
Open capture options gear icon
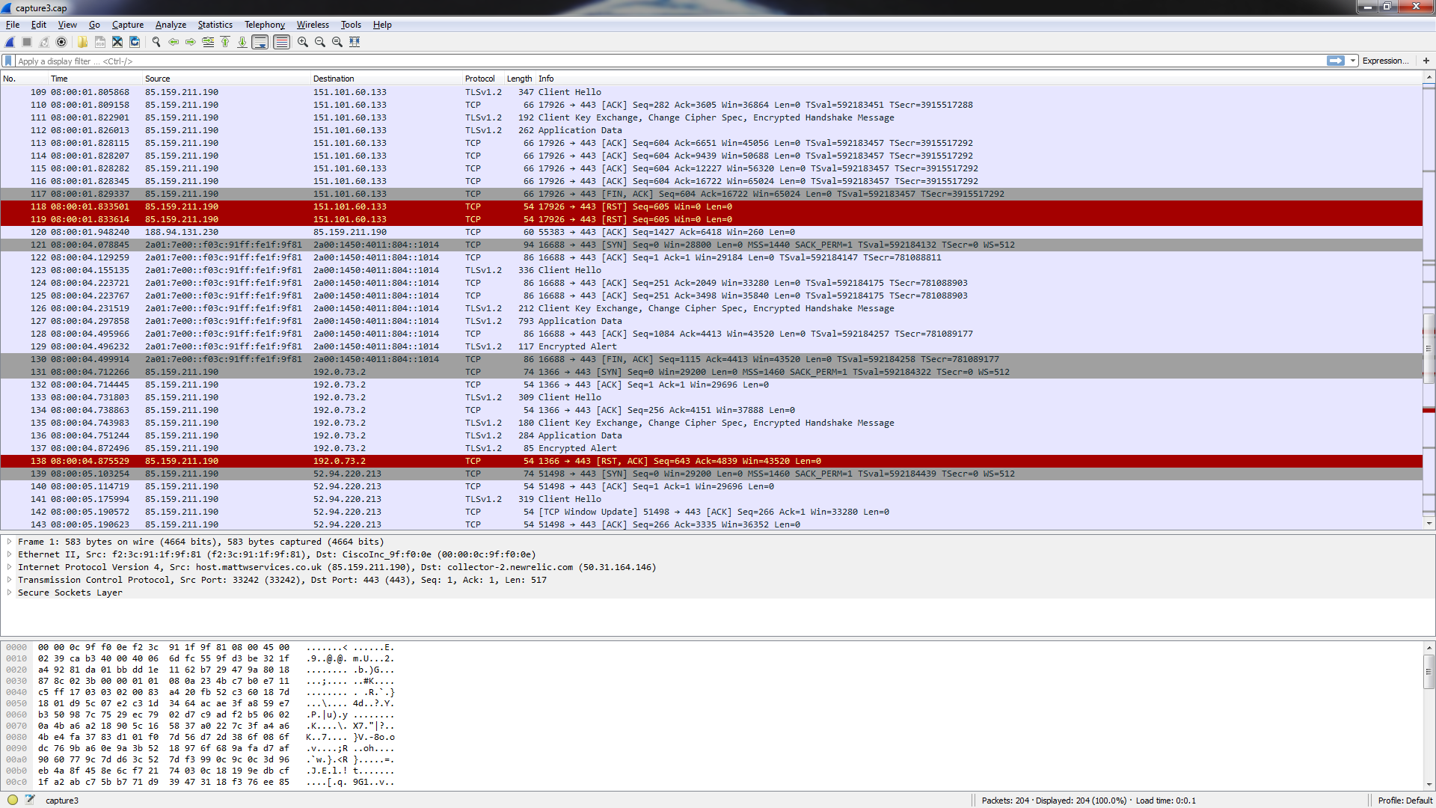[x=61, y=42]
